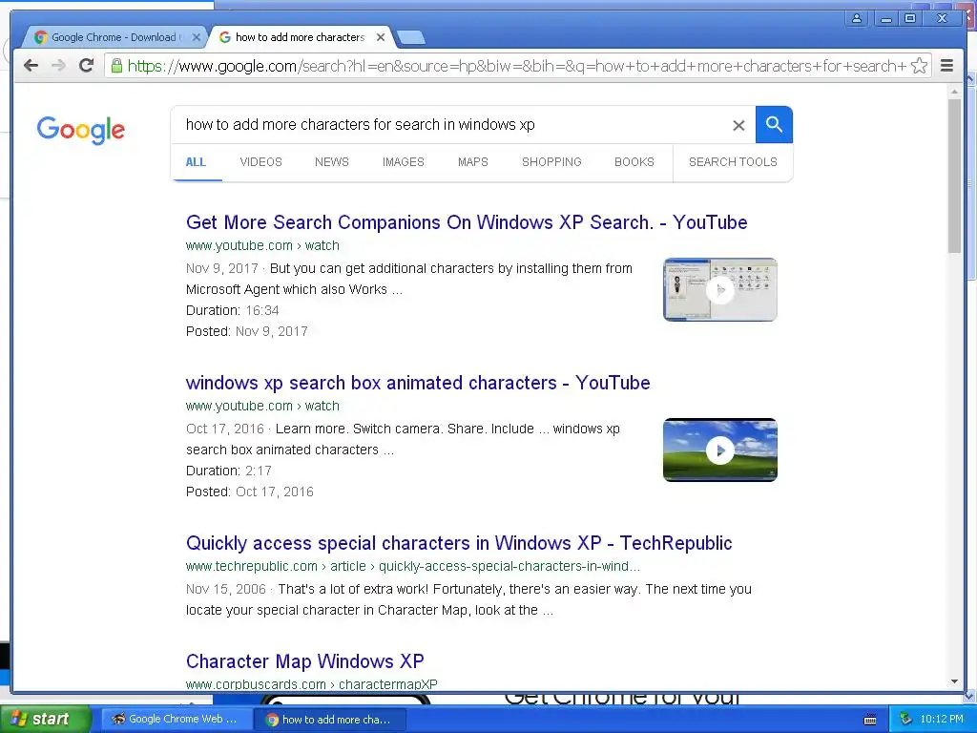Open Get More Search Companions YouTube result
The image size is (977, 733).
point(467,222)
